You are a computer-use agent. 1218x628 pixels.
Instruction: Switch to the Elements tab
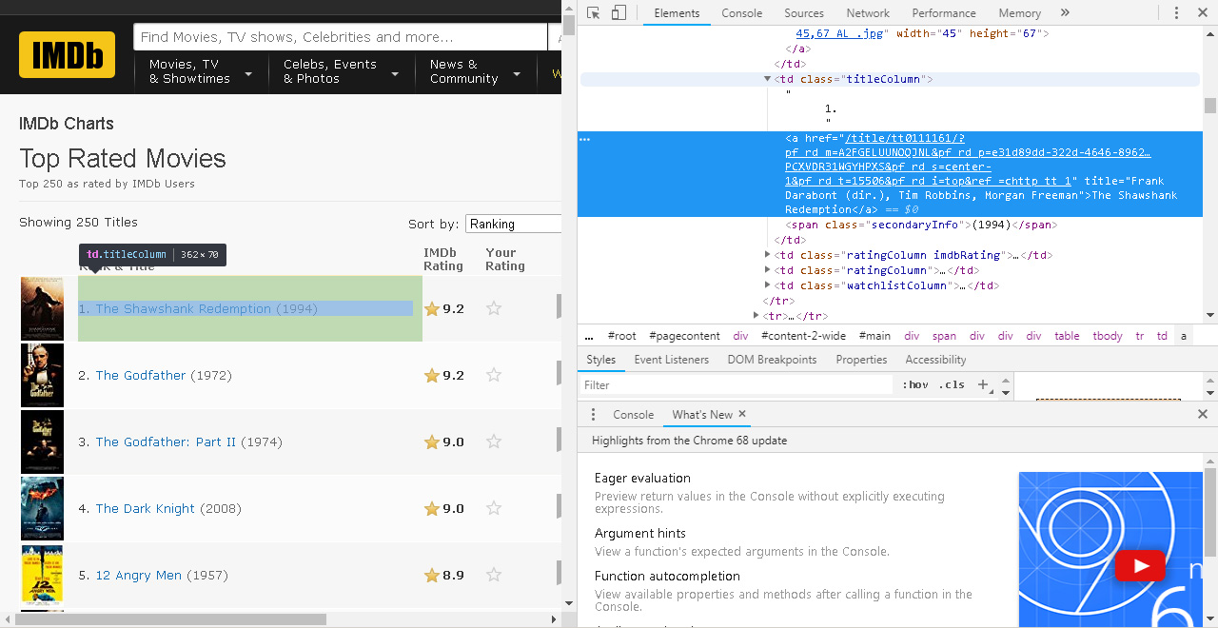(x=677, y=13)
